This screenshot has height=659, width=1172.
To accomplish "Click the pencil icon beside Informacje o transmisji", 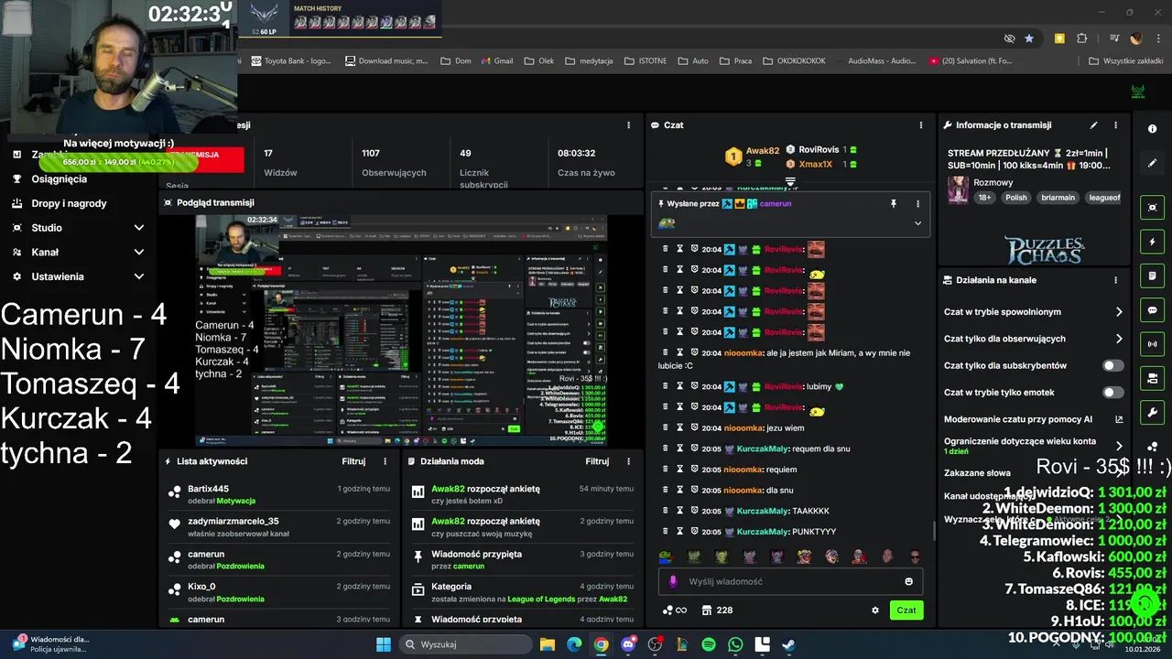I will 1093,125.
